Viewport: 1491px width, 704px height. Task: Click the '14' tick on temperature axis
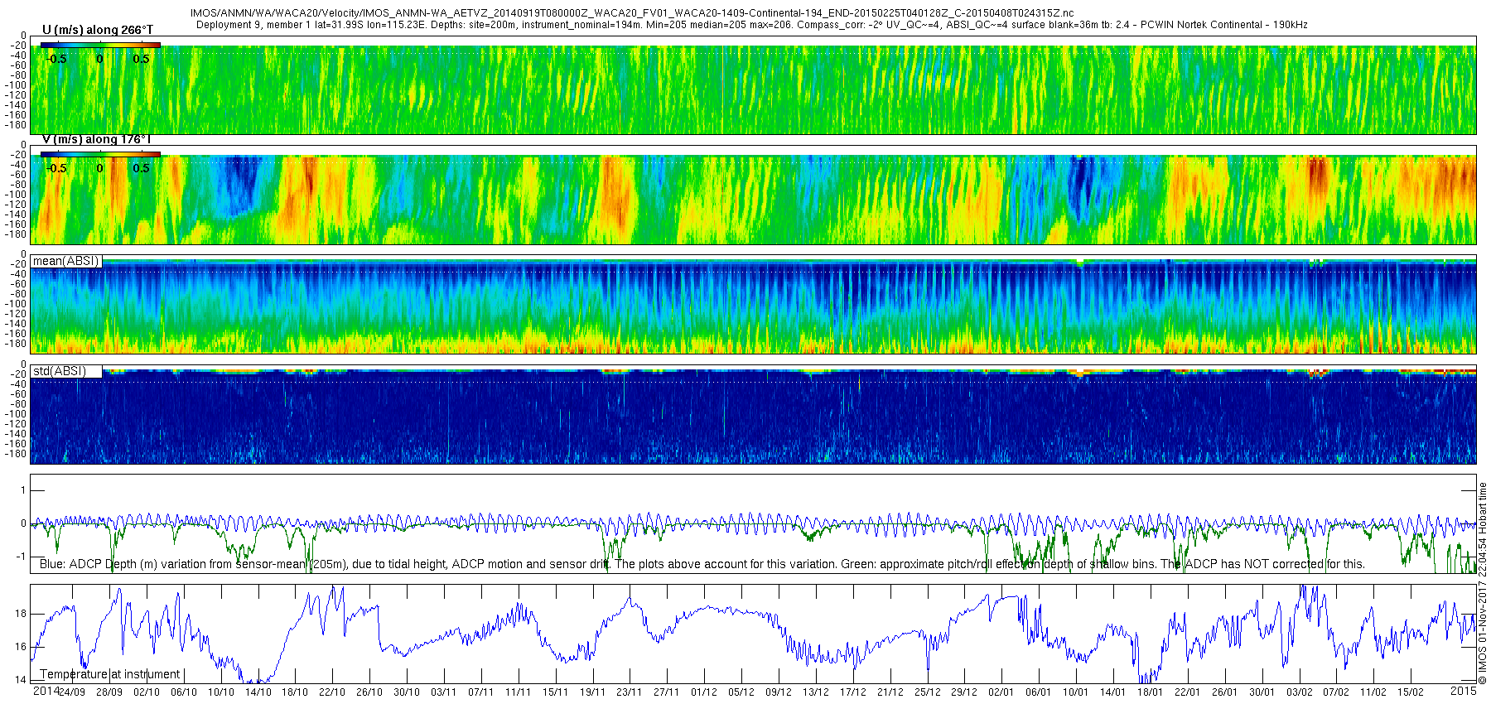(21, 680)
